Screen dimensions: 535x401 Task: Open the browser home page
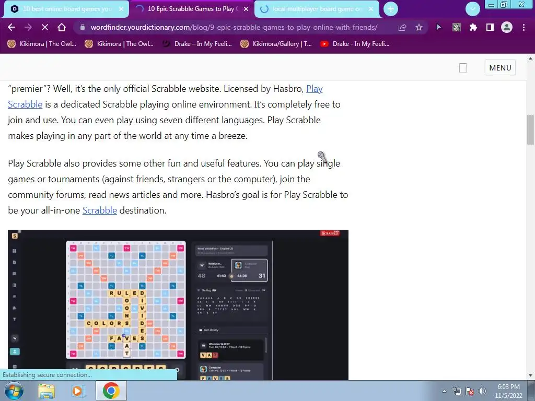(x=62, y=27)
